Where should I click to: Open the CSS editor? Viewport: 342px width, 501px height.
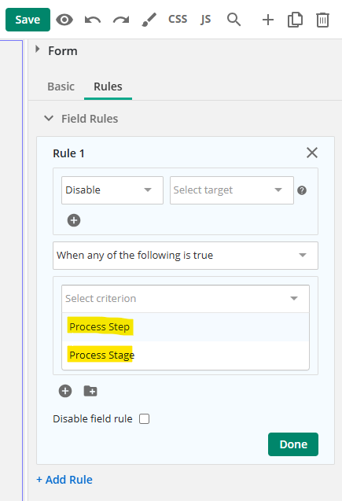tap(178, 19)
